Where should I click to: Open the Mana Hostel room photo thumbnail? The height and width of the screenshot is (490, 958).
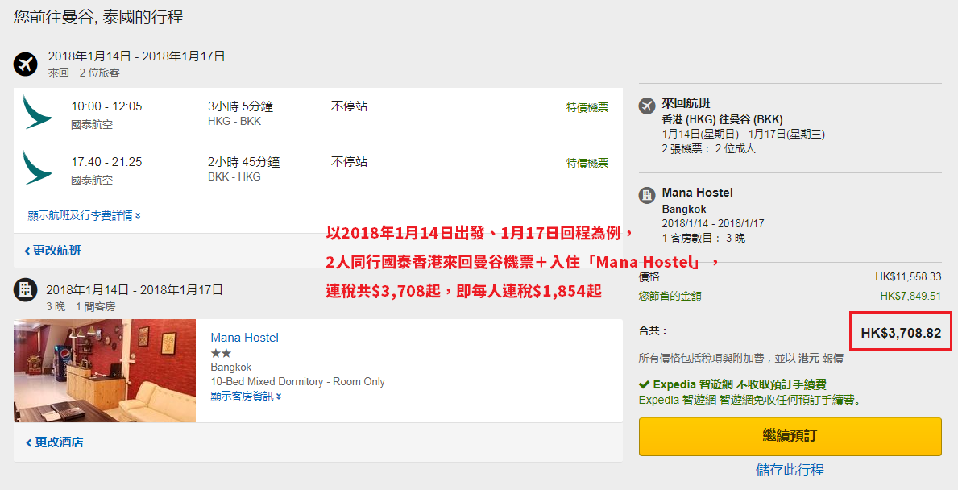[105, 371]
